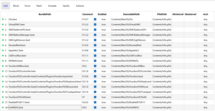Click the Arch column header
This screenshot has width=215, height=111.
pyautogui.click(x=206, y=14)
